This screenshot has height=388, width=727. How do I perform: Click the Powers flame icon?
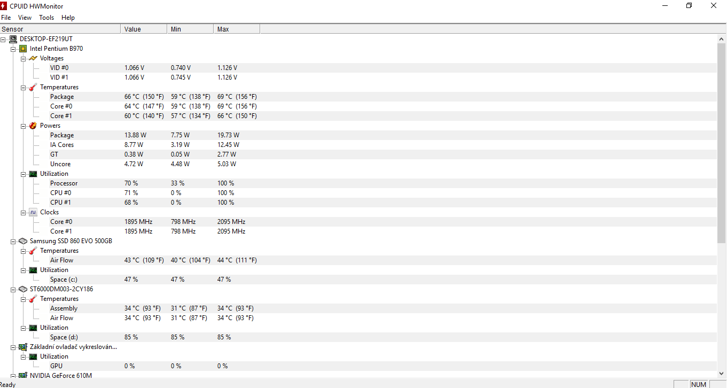click(x=33, y=126)
